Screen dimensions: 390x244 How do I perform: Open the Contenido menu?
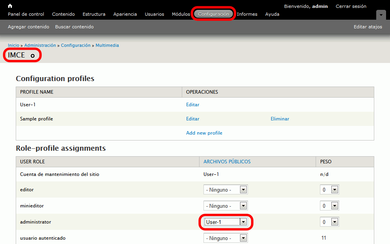[x=63, y=14]
